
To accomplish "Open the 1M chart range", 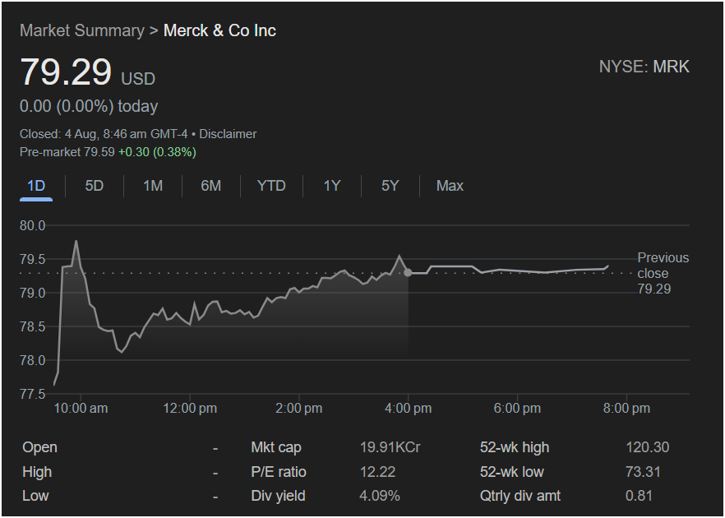I will (x=153, y=186).
